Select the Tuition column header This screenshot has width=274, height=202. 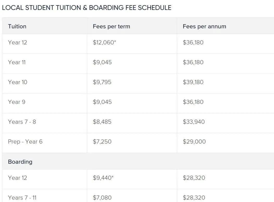tap(17, 26)
